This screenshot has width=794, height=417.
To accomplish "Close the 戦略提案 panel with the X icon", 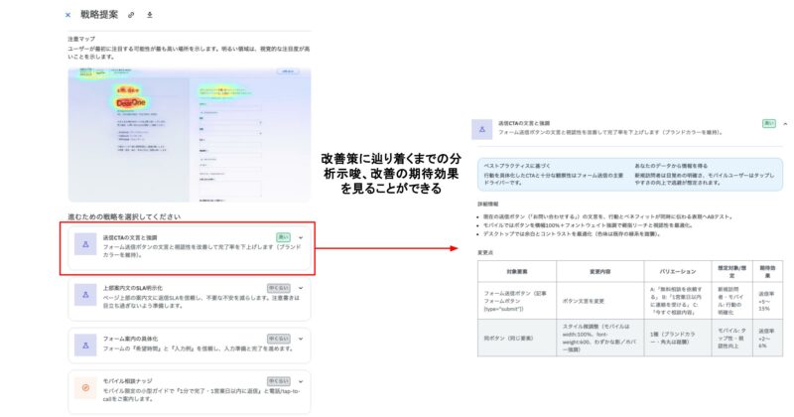I will pyautogui.click(x=67, y=15).
